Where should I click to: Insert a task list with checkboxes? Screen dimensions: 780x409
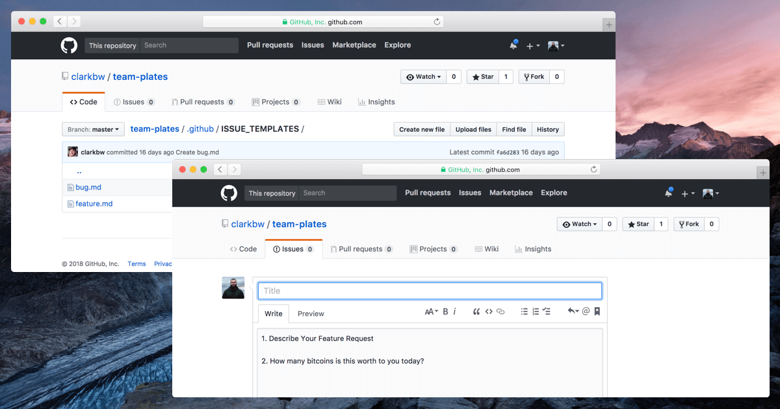pos(547,312)
